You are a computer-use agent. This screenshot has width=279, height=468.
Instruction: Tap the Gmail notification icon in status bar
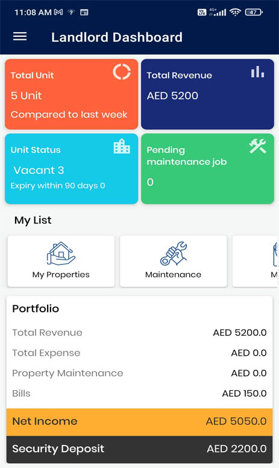(58, 12)
